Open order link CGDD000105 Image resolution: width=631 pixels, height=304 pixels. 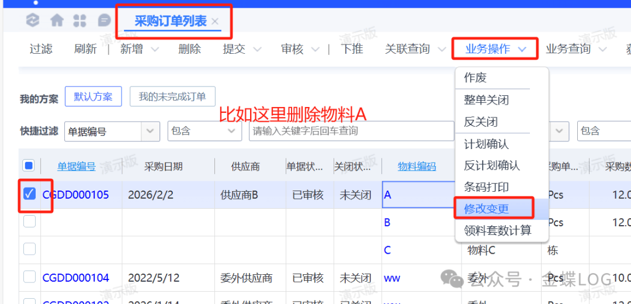[x=75, y=195]
